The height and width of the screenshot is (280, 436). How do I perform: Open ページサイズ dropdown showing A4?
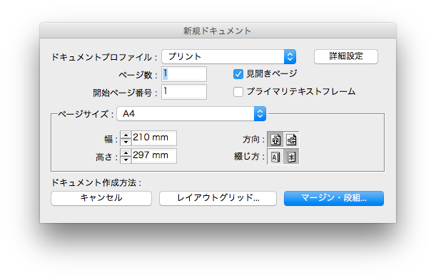(x=191, y=114)
